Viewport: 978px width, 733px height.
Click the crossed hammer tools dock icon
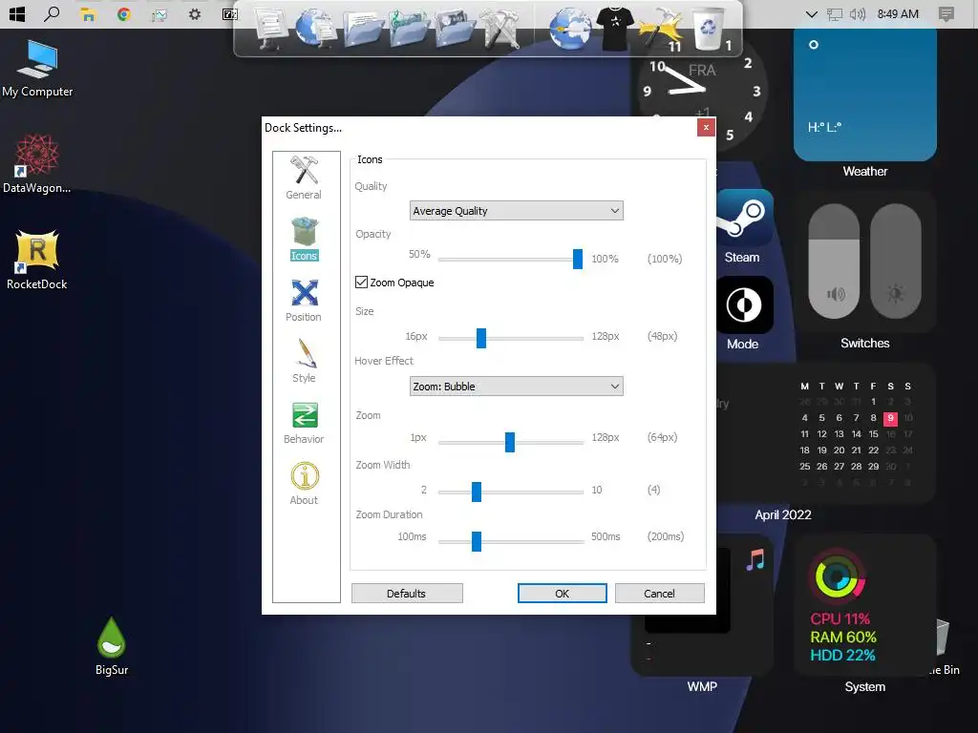501,29
